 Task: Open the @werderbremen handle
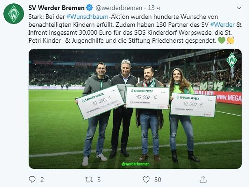point(119,8)
